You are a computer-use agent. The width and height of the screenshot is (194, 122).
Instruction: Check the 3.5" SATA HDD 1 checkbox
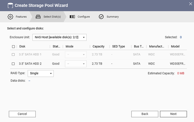[13, 54]
